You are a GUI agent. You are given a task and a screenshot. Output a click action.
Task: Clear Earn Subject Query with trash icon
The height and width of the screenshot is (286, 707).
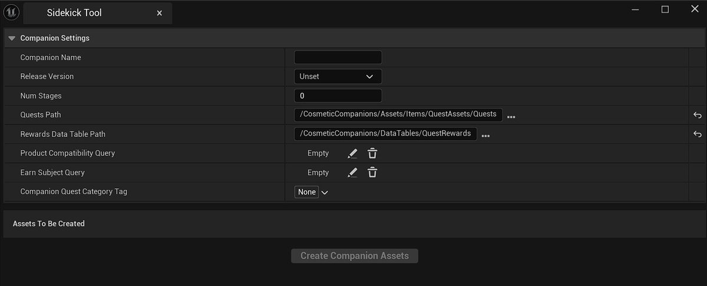372,173
